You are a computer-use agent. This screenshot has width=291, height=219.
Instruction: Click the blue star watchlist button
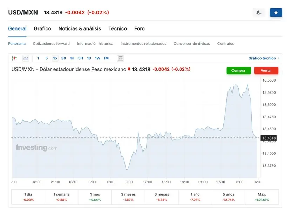pos(276,13)
